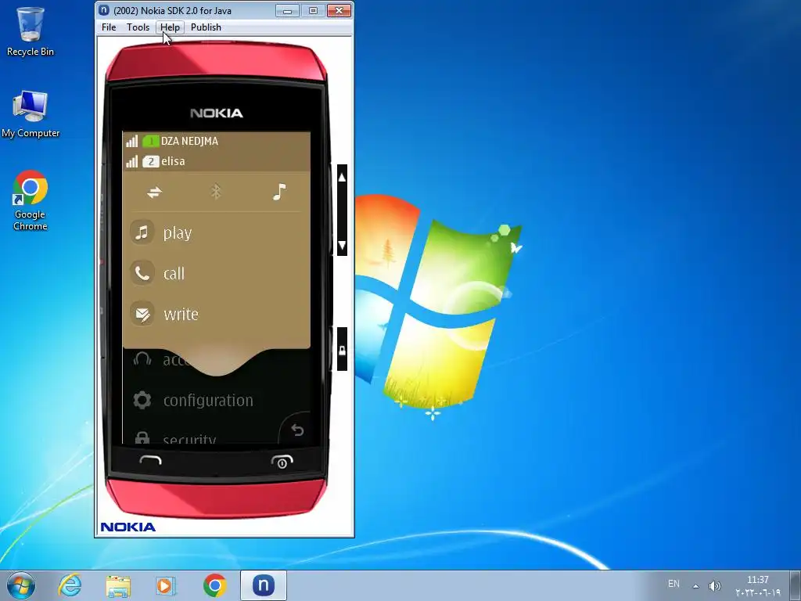Tap SIM 1 DZA NEDJMA row
801x601 pixels.
tap(217, 141)
